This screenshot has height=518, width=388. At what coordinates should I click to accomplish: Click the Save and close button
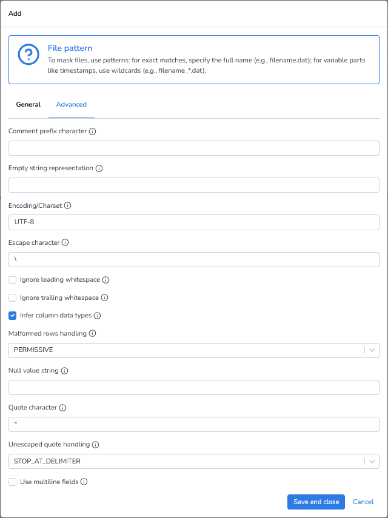pyautogui.click(x=316, y=502)
